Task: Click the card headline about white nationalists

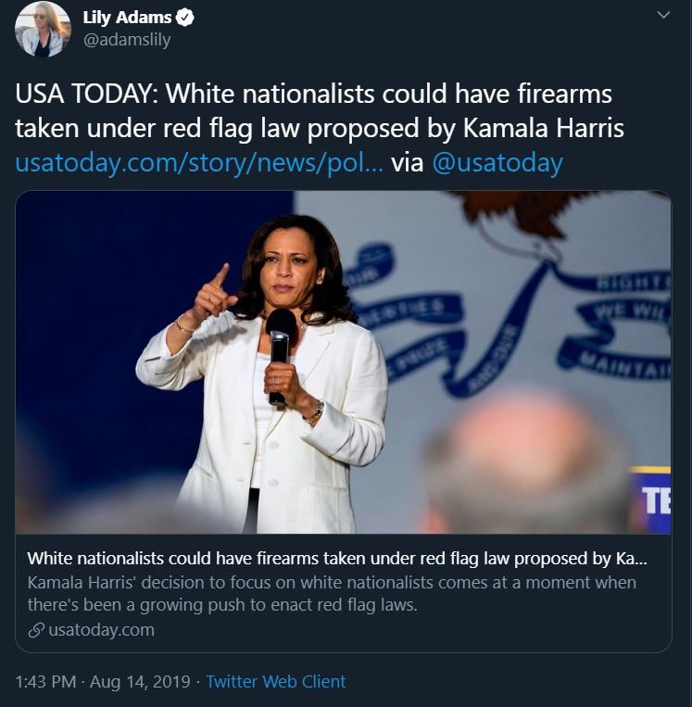Action: [x=337, y=559]
